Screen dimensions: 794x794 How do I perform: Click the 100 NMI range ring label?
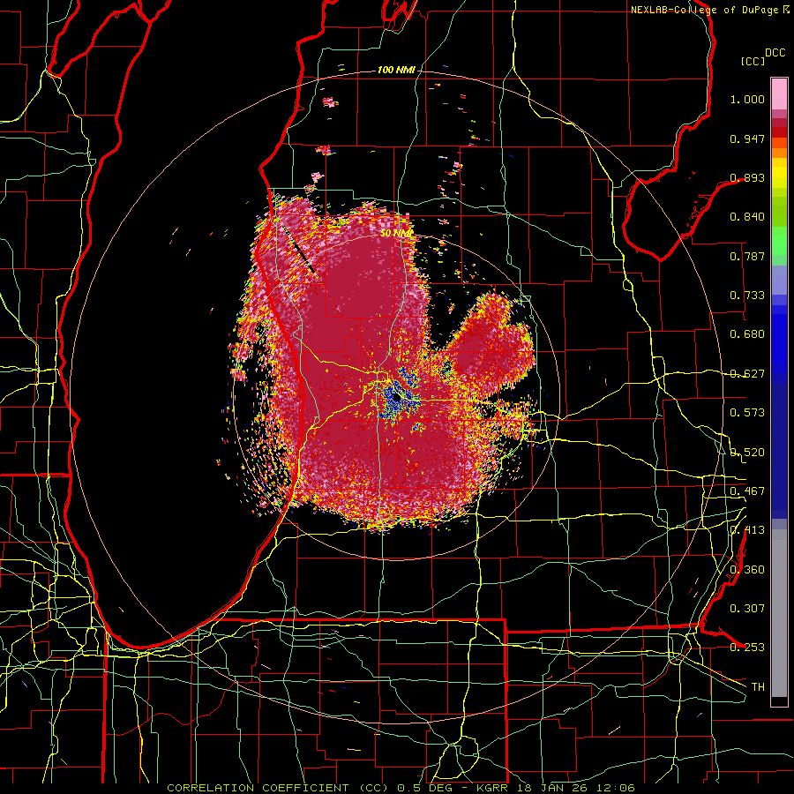point(396,70)
